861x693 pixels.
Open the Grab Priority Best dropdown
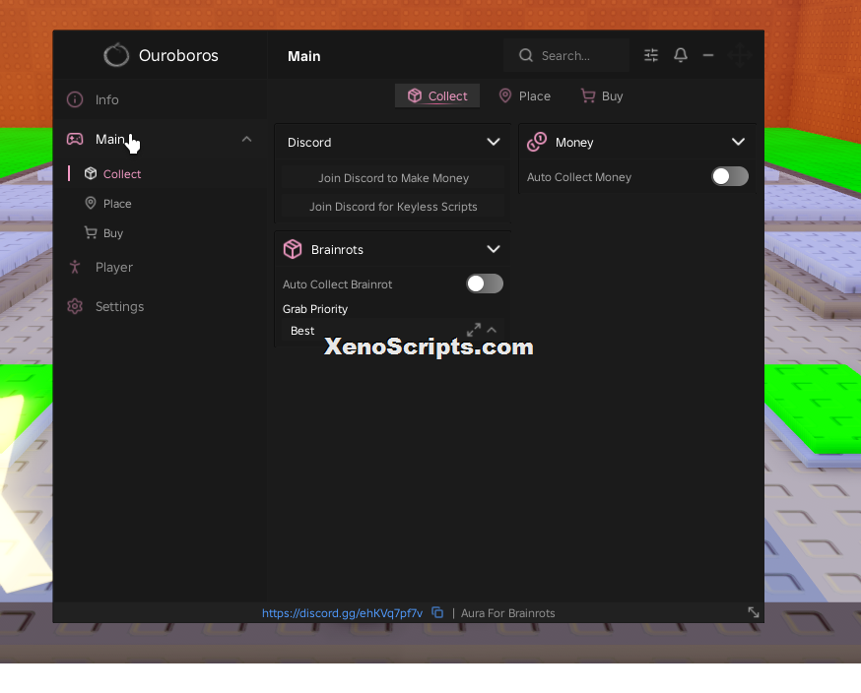(x=393, y=331)
